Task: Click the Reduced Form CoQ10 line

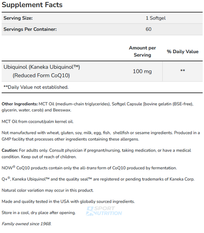Action: [x=41, y=75]
